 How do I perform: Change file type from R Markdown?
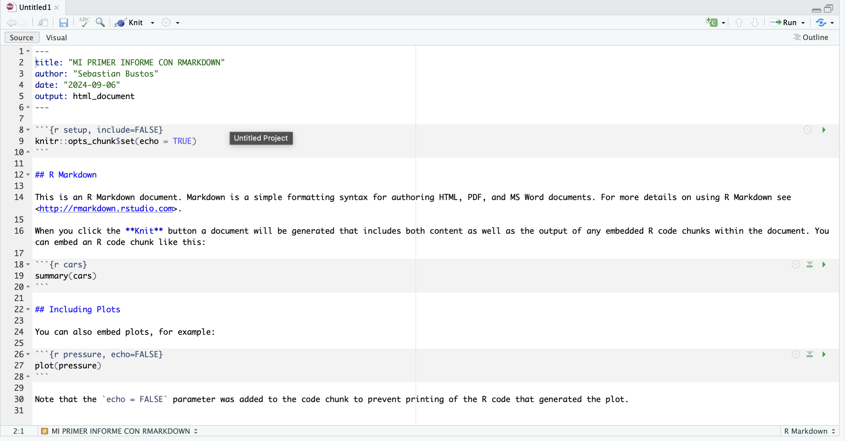[x=810, y=431]
